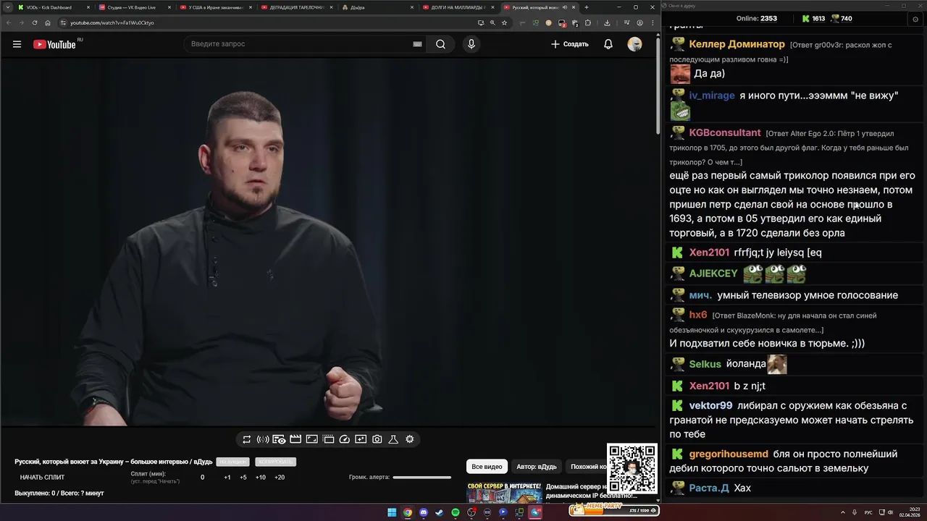Open the YouTube account avatar menu
927x521 pixels.
(x=634, y=44)
